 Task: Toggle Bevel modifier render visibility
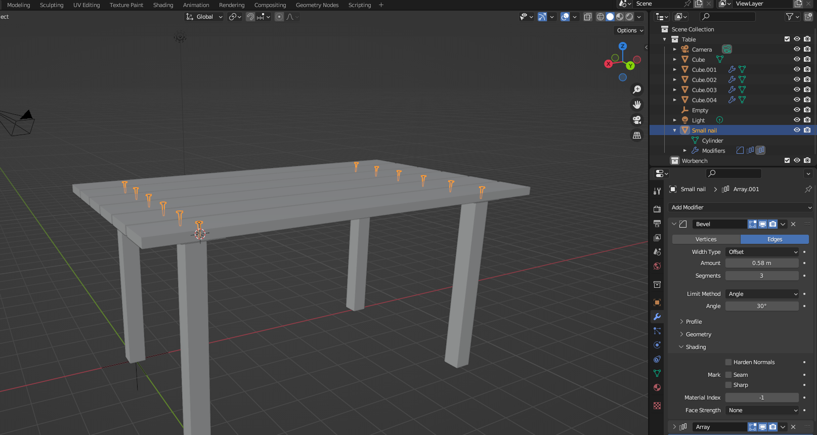772,224
